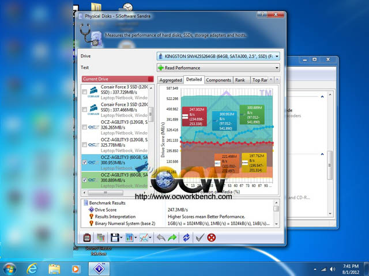Click the bar chart options icon
Image resolution: width=369 pixels, height=276 pixels.
click(129, 237)
